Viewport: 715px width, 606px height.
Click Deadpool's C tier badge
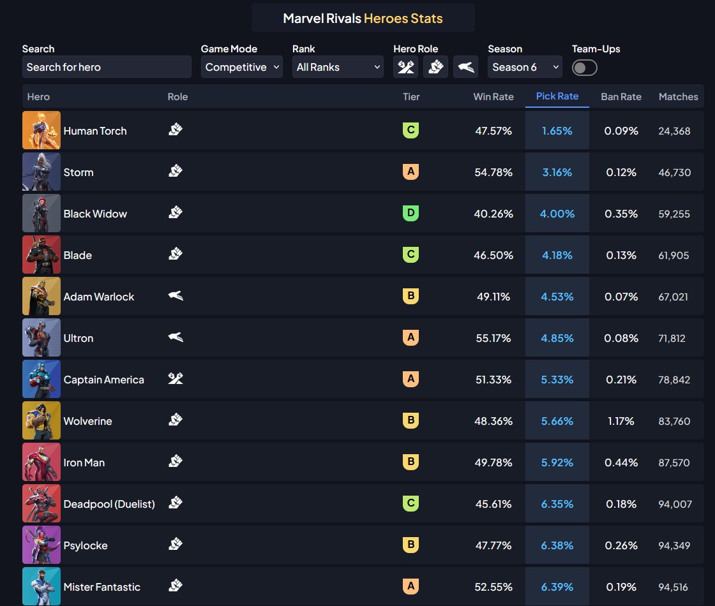[x=411, y=503]
